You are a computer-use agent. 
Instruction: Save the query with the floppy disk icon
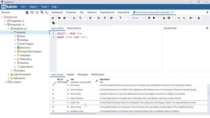64,18
